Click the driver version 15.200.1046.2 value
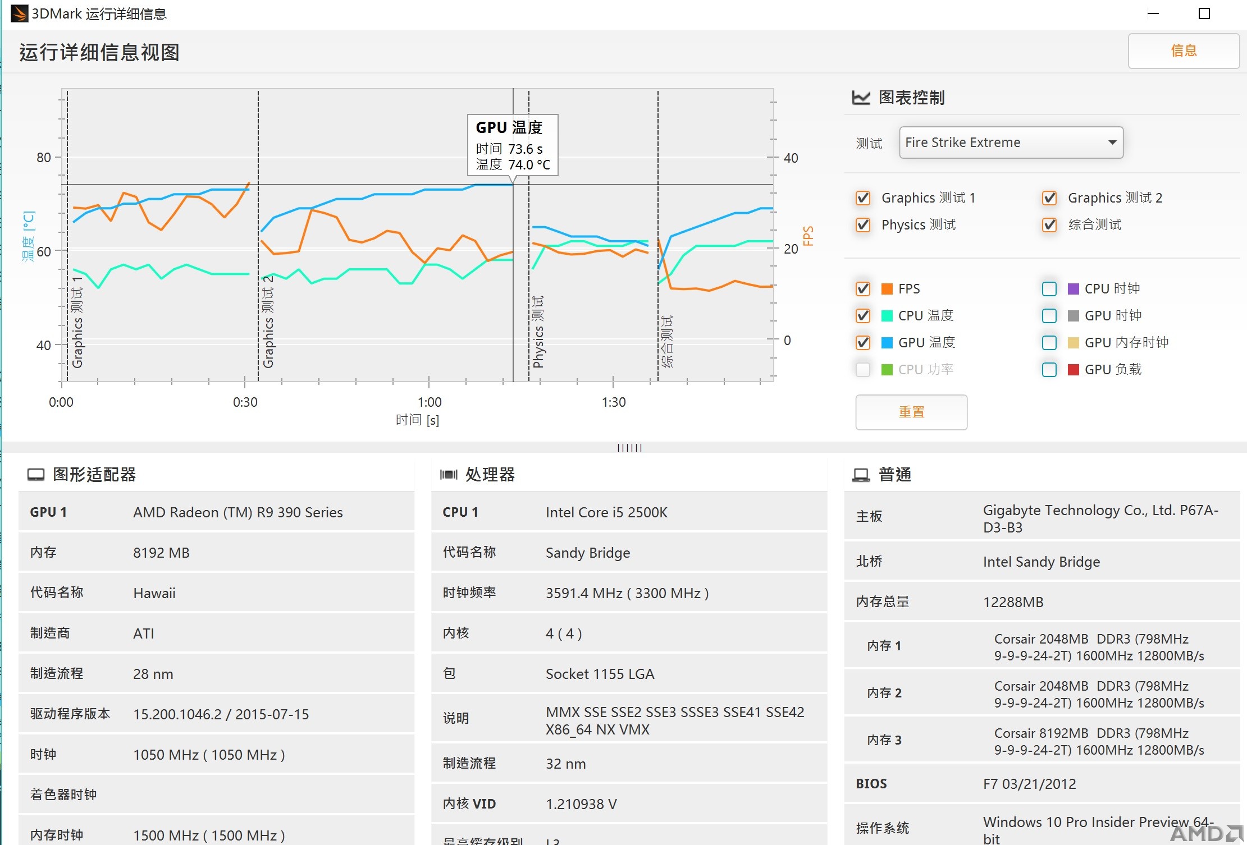The width and height of the screenshot is (1247, 845). (x=221, y=714)
